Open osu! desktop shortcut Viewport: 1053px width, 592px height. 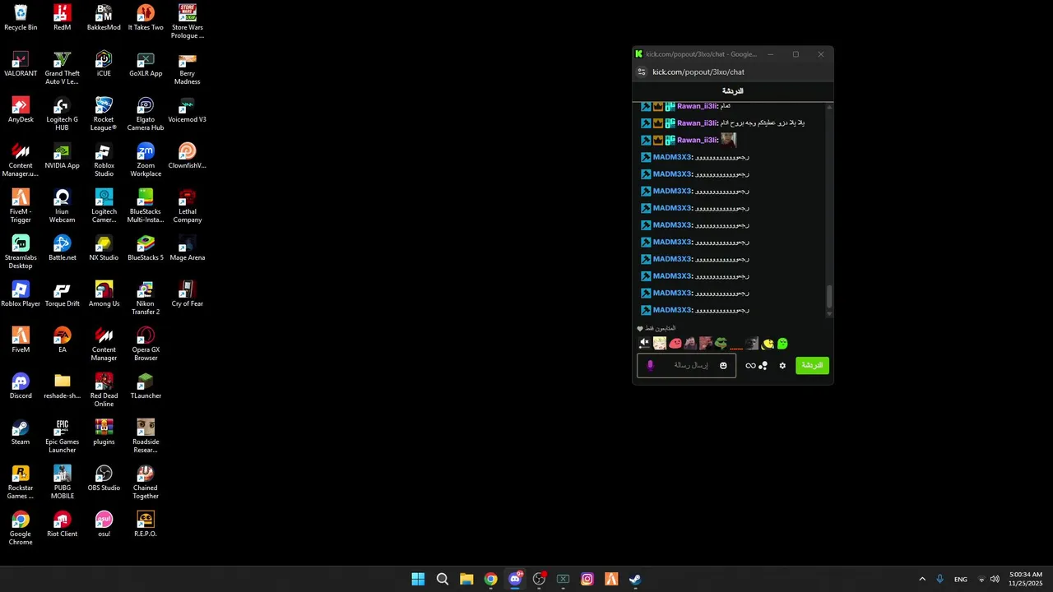click(x=104, y=525)
